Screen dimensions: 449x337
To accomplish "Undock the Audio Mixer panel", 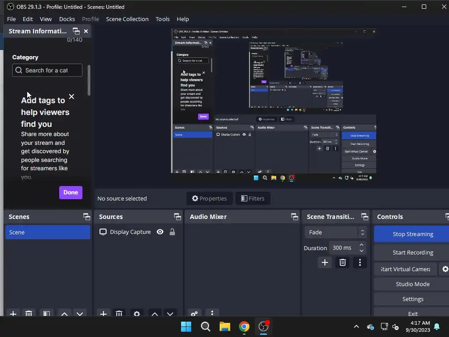I will tap(295, 217).
